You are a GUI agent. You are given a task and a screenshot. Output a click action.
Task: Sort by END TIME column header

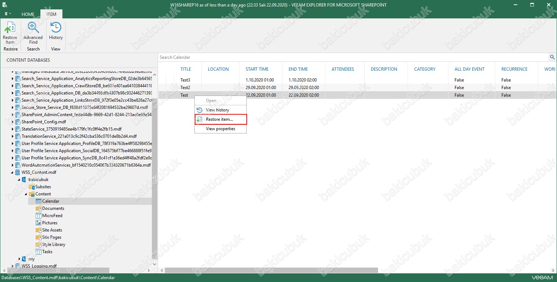(298, 69)
